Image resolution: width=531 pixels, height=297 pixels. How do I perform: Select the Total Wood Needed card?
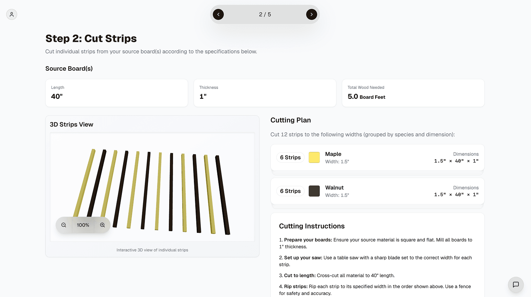pyautogui.click(x=413, y=93)
